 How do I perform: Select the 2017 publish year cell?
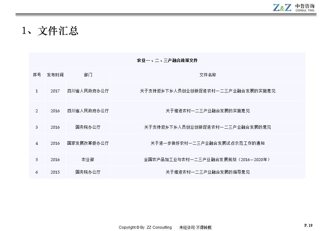55,91
